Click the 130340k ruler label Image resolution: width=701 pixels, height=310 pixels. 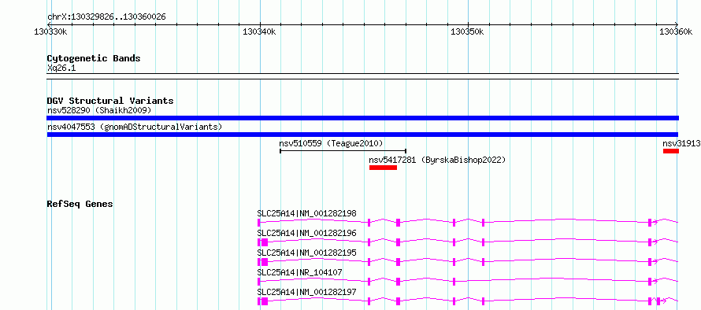pyautogui.click(x=259, y=31)
